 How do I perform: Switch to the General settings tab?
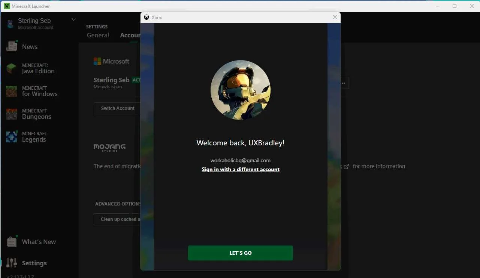point(98,35)
